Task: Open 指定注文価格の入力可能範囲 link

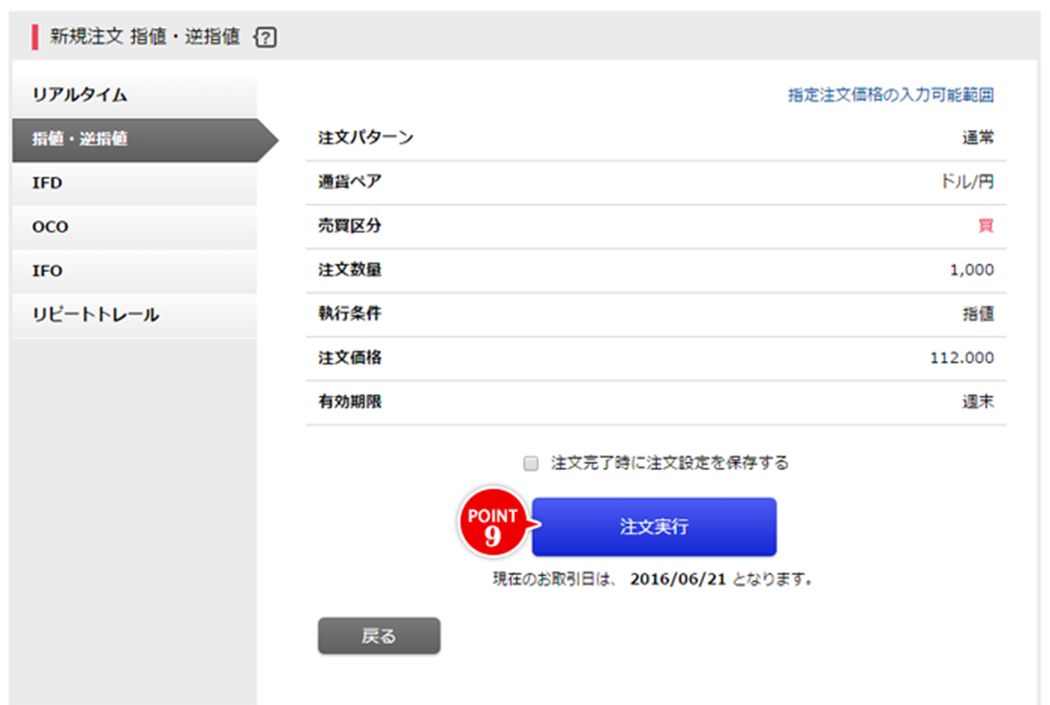Action: pyautogui.click(x=890, y=95)
